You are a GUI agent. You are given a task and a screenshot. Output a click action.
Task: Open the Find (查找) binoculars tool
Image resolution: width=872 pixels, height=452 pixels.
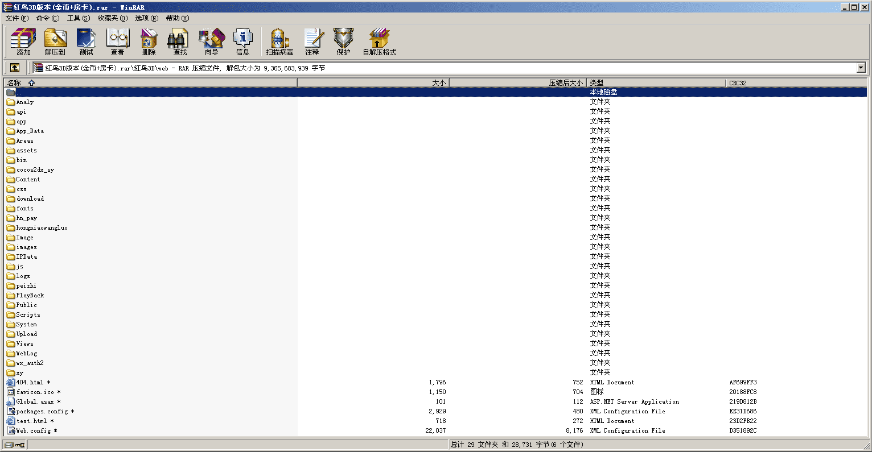point(180,42)
